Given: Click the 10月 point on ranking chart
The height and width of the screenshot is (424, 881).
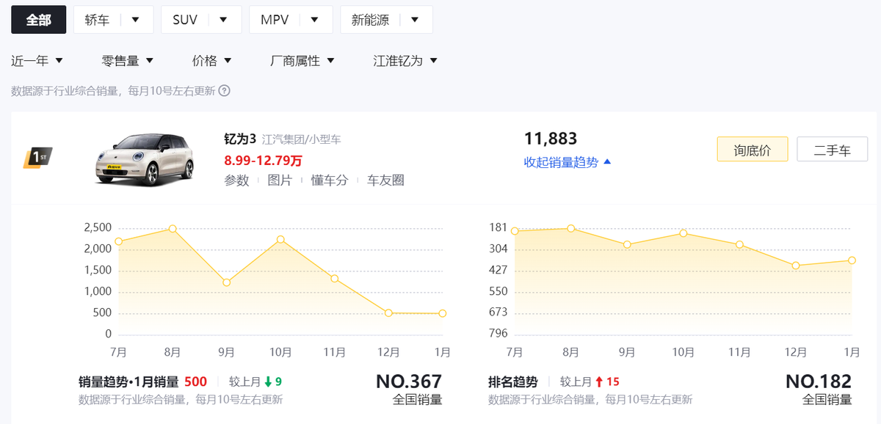Looking at the screenshot, I should [684, 233].
